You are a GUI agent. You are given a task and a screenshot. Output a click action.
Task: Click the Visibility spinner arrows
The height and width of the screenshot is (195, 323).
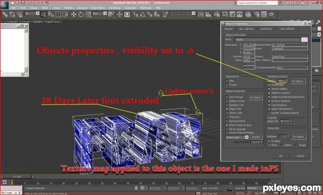coord(287,81)
